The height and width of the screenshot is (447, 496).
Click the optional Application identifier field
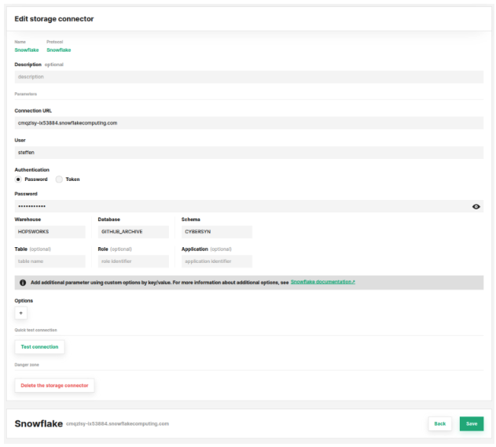[216, 261]
